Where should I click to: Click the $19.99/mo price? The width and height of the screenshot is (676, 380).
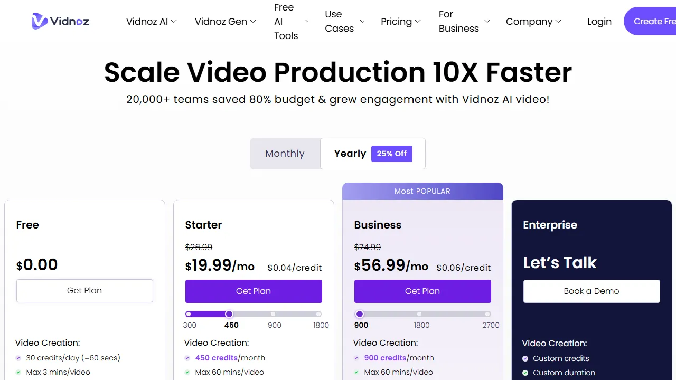[220, 265]
